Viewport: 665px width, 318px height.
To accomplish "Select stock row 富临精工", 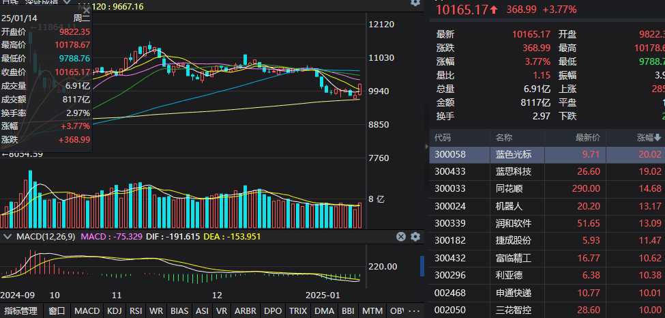I will pyautogui.click(x=547, y=258).
